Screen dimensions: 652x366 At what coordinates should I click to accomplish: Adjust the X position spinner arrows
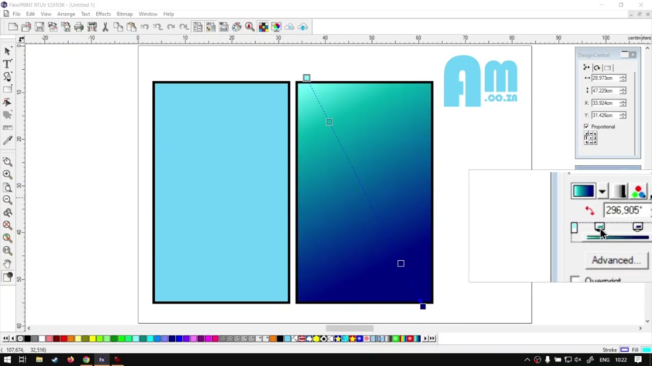tap(623, 103)
